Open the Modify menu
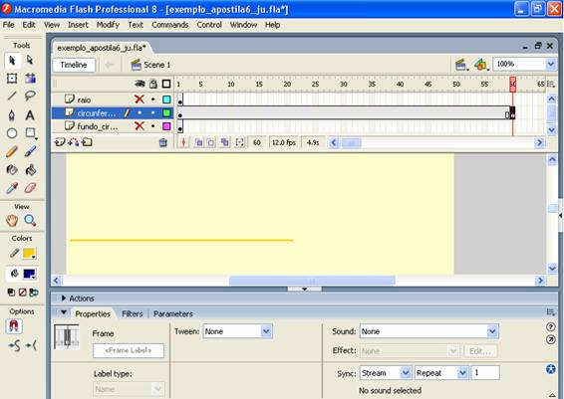This screenshot has height=399, width=564. 108,25
